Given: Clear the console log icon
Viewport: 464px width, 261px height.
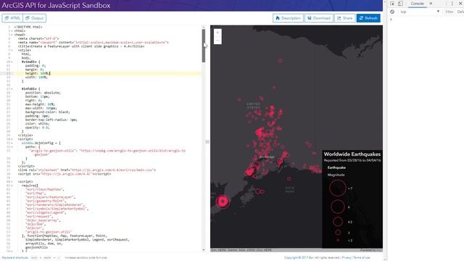Looking at the screenshot, I should pos(392,12).
